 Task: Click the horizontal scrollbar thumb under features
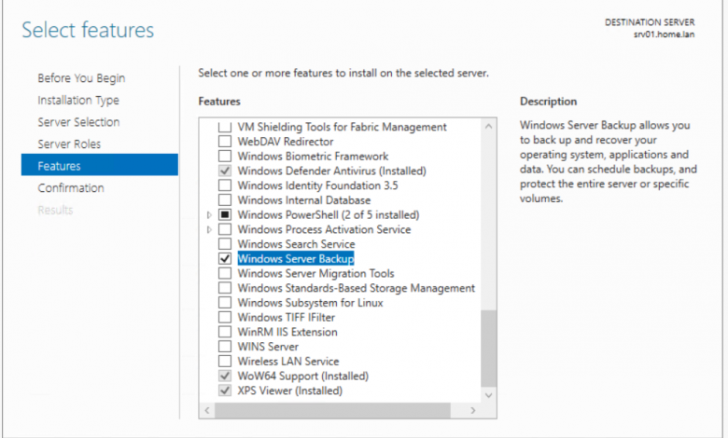[332, 410]
